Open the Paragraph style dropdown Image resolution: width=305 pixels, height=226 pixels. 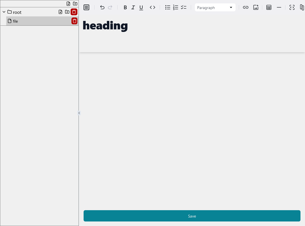(215, 7)
